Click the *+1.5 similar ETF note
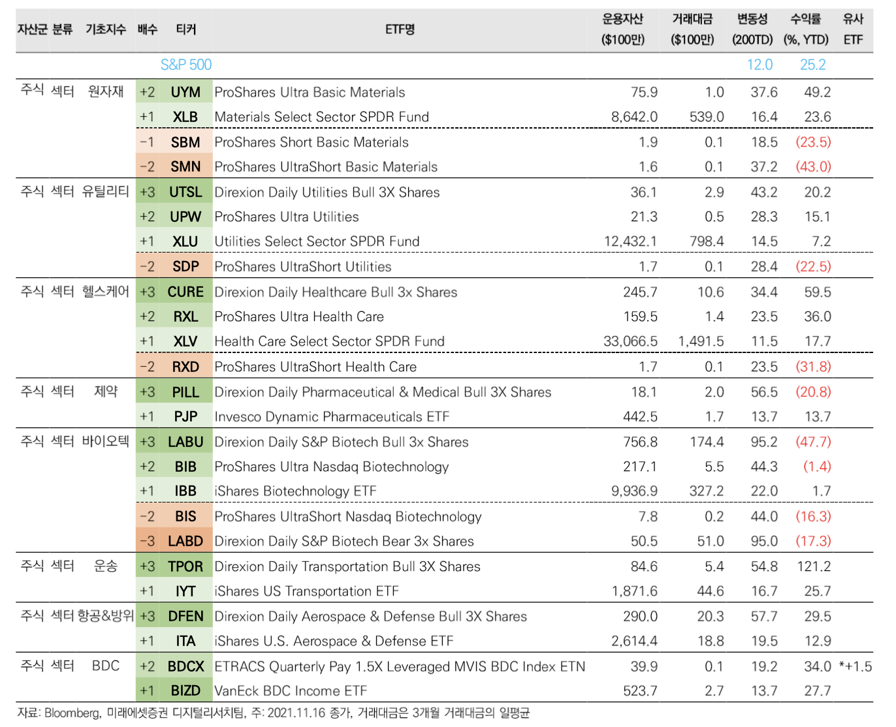896x727 pixels. (856, 666)
